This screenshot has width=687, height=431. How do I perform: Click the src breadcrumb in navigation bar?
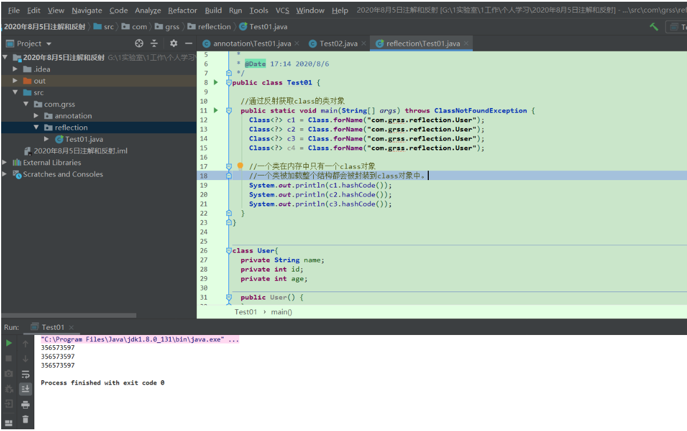108,27
